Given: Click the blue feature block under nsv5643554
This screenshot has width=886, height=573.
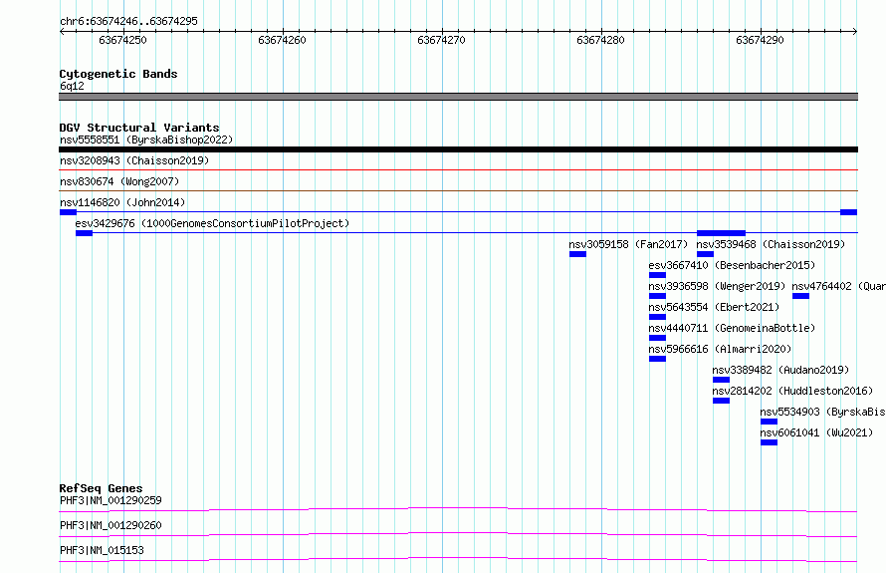Looking at the screenshot, I should [x=657, y=317].
